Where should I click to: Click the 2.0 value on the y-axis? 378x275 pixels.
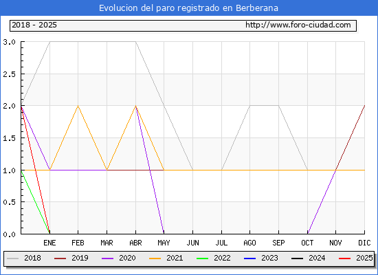pyautogui.click(x=9, y=106)
